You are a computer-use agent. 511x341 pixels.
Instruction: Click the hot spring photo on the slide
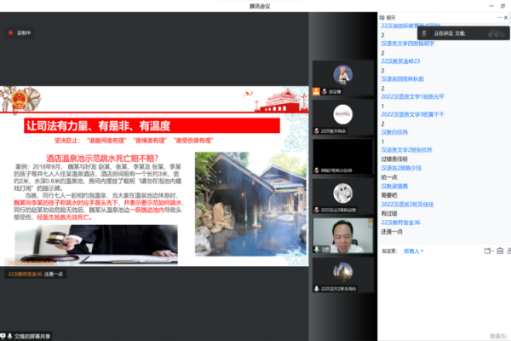tap(250, 204)
